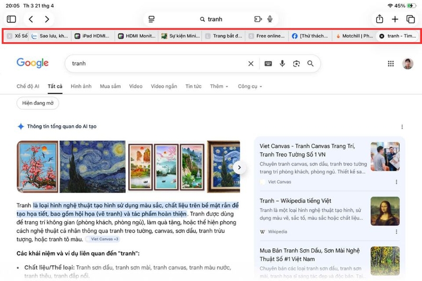Image resolution: width=422 pixels, height=281 pixels.
Task: Click the extensions icon in address bar
Action: pyautogui.click(x=258, y=19)
